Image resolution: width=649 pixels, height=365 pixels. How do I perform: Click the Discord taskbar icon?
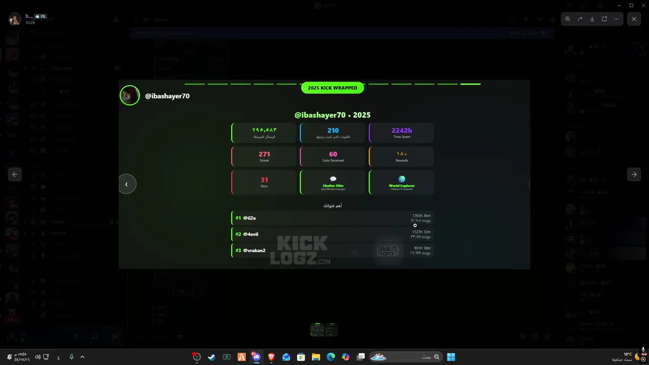coord(256,357)
